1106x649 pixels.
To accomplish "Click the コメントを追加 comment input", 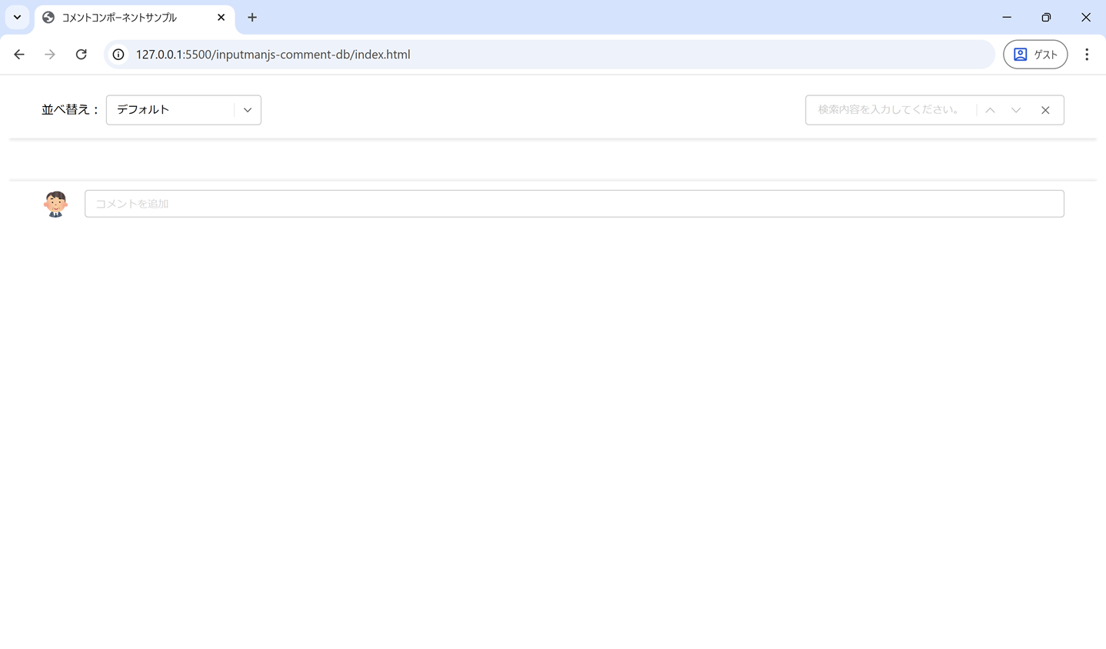I will pyautogui.click(x=575, y=204).
